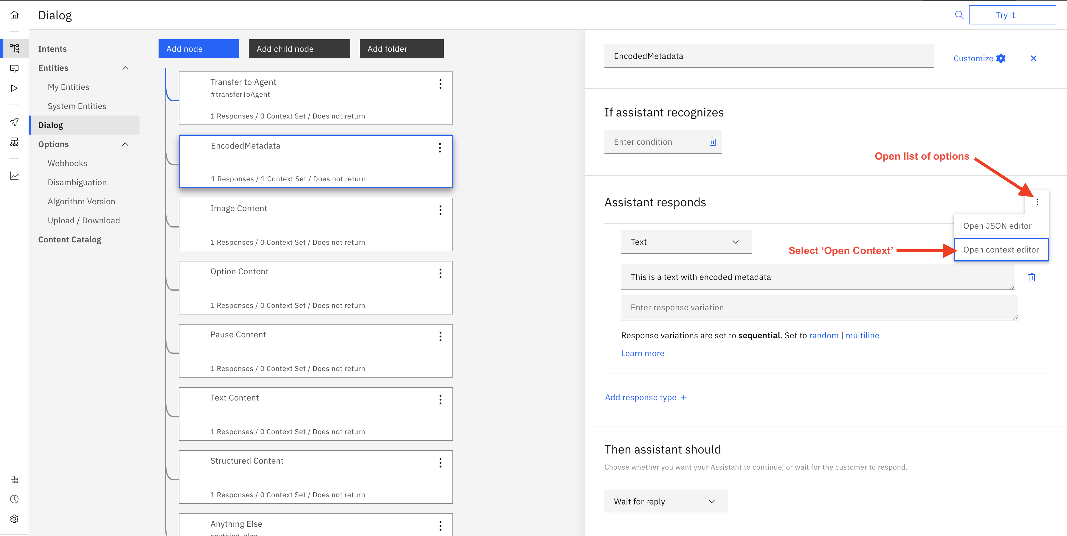Open Upload / Download under Options
1067x536 pixels.
click(84, 220)
